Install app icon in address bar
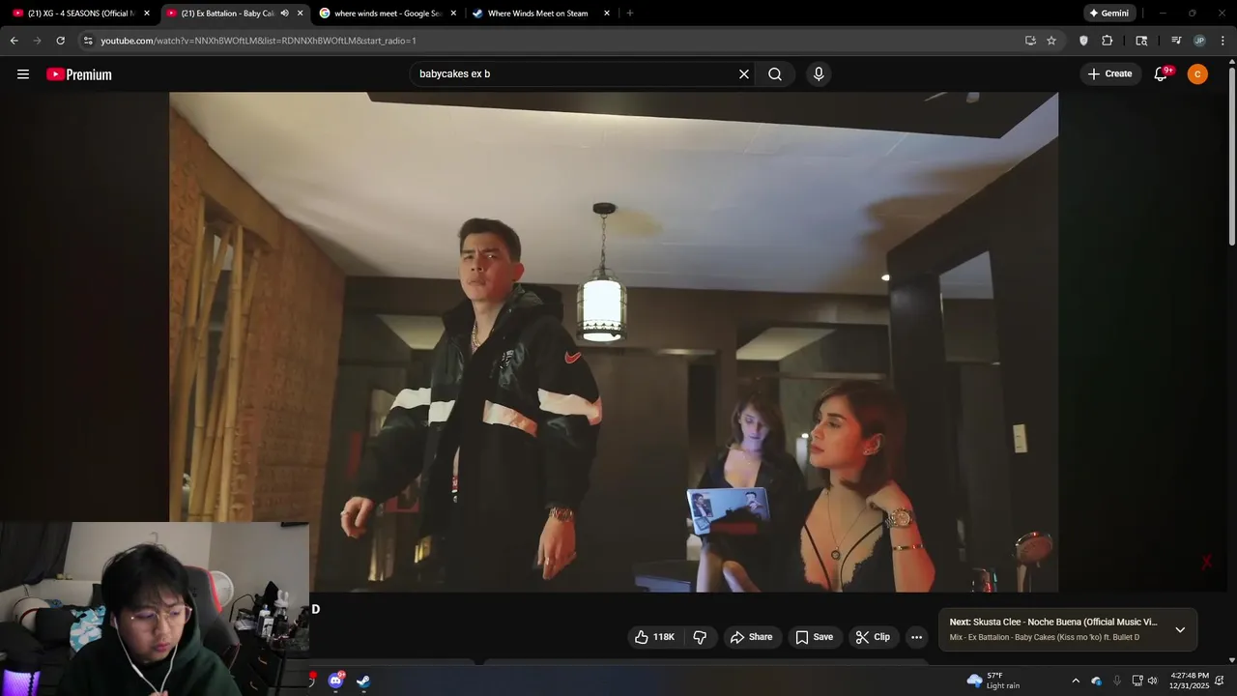The height and width of the screenshot is (696, 1237). pos(1030,41)
